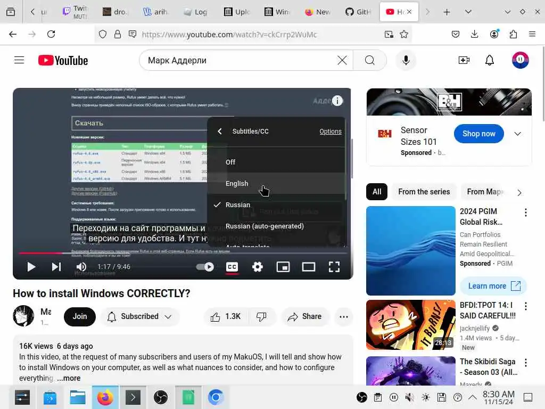The height and width of the screenshot is (409, 545).
Task: Turn subtitles Off
Action: pos(276,162)
